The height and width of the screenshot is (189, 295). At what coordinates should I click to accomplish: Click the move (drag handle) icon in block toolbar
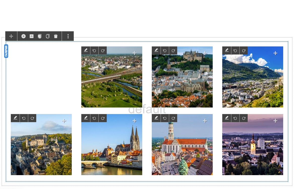click(11, 36)
